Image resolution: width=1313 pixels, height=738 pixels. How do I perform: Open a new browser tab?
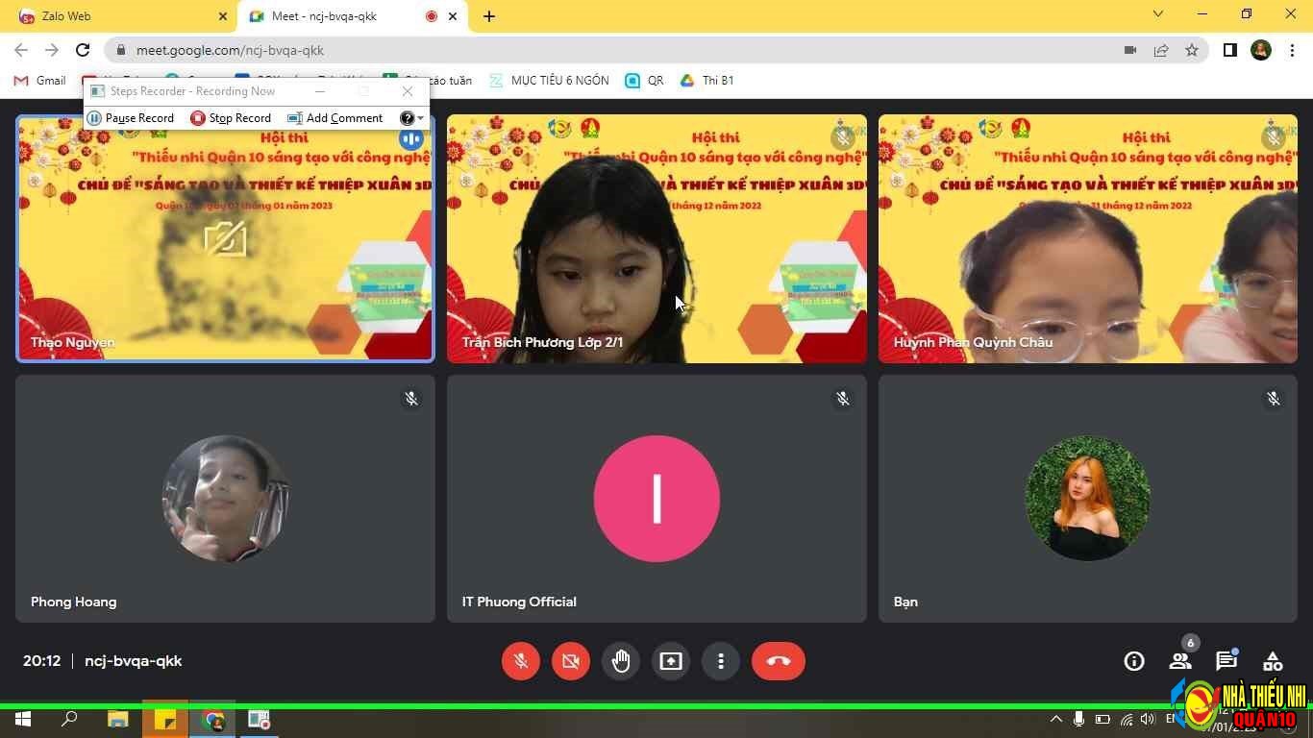click(489, 16)
